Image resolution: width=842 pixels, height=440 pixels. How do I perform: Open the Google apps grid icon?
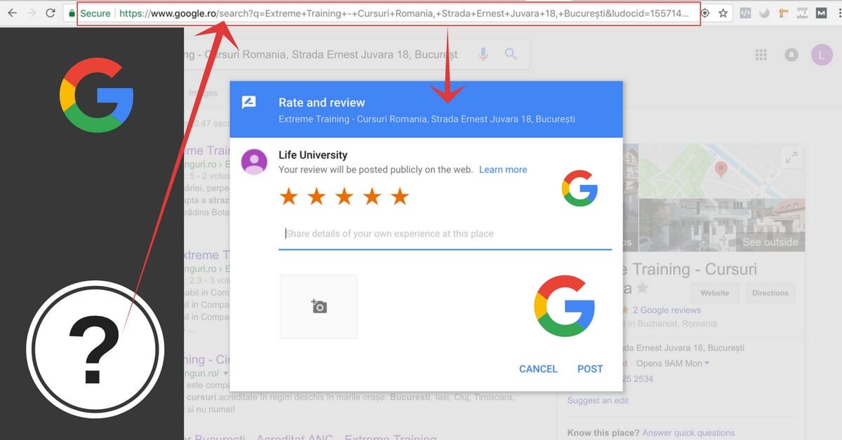coord(761,54)
